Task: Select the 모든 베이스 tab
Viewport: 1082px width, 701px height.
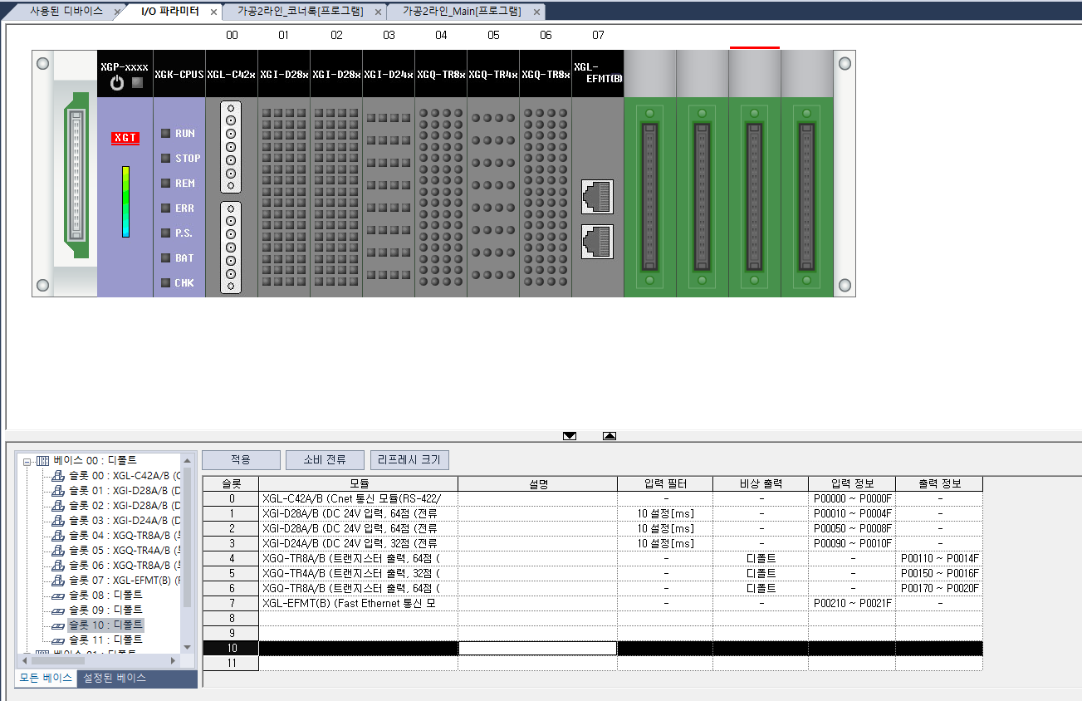Action: point(47,678)
